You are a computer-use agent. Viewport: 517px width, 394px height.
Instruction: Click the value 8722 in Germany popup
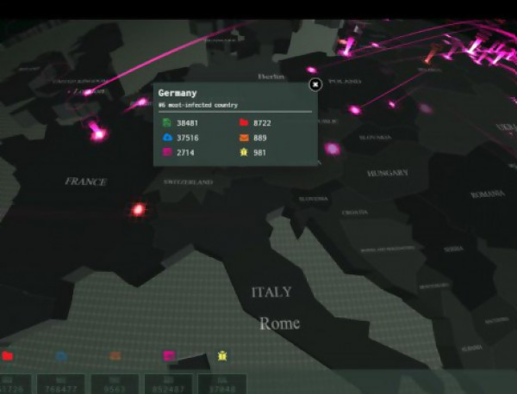(x=262, y=123)
